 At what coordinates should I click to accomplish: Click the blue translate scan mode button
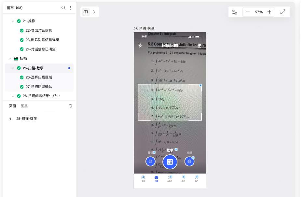click(x=150, y=162)
